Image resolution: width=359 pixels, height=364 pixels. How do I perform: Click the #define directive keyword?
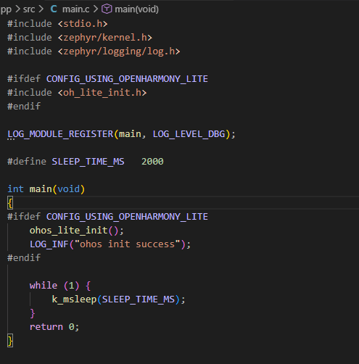coord(27,162)
